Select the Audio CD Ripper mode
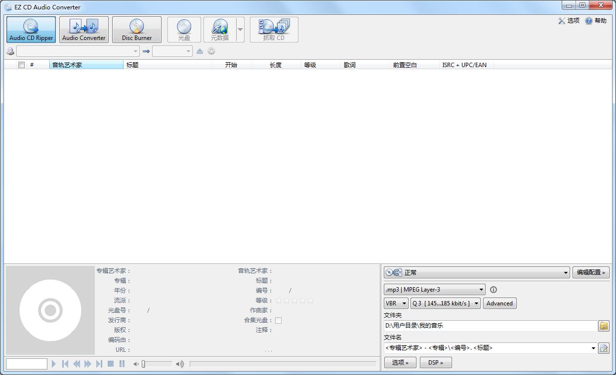The width and height of the screenshot is (616, 375). coord(31,30)
